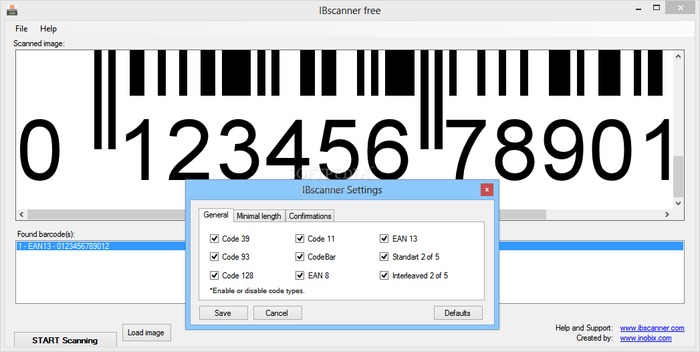Click the scanned image down scroll arrow
The height and width of the screenshot is (352, 700).
tap(678, 203)
